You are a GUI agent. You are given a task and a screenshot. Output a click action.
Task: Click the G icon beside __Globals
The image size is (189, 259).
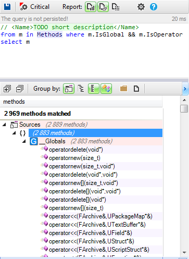tap(34, 141)
